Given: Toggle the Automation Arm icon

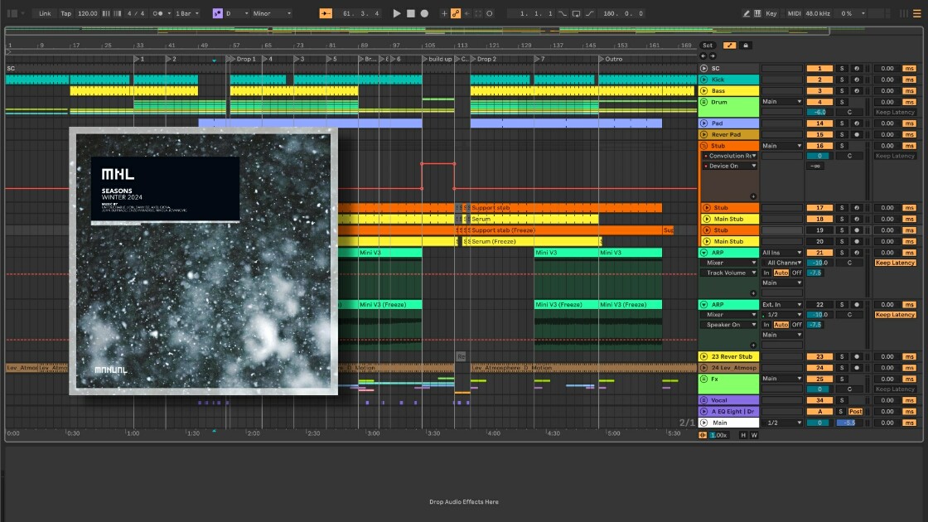Looking at the screenshot, I should [x=456, y=13].
